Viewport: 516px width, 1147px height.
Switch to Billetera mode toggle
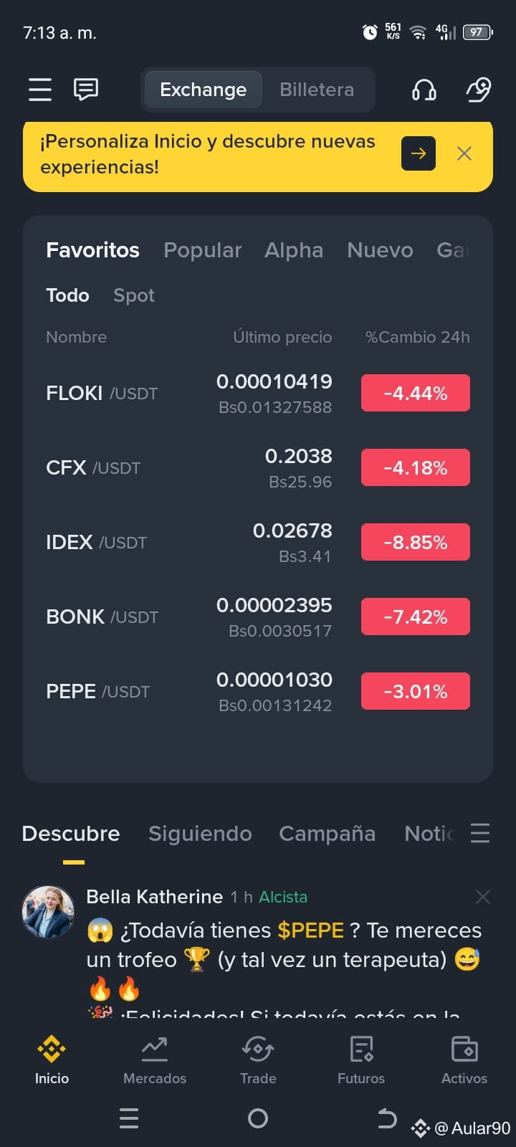[317, 90]
